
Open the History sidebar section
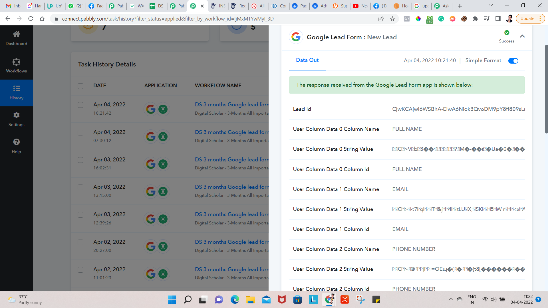click(x=16, y=93)
